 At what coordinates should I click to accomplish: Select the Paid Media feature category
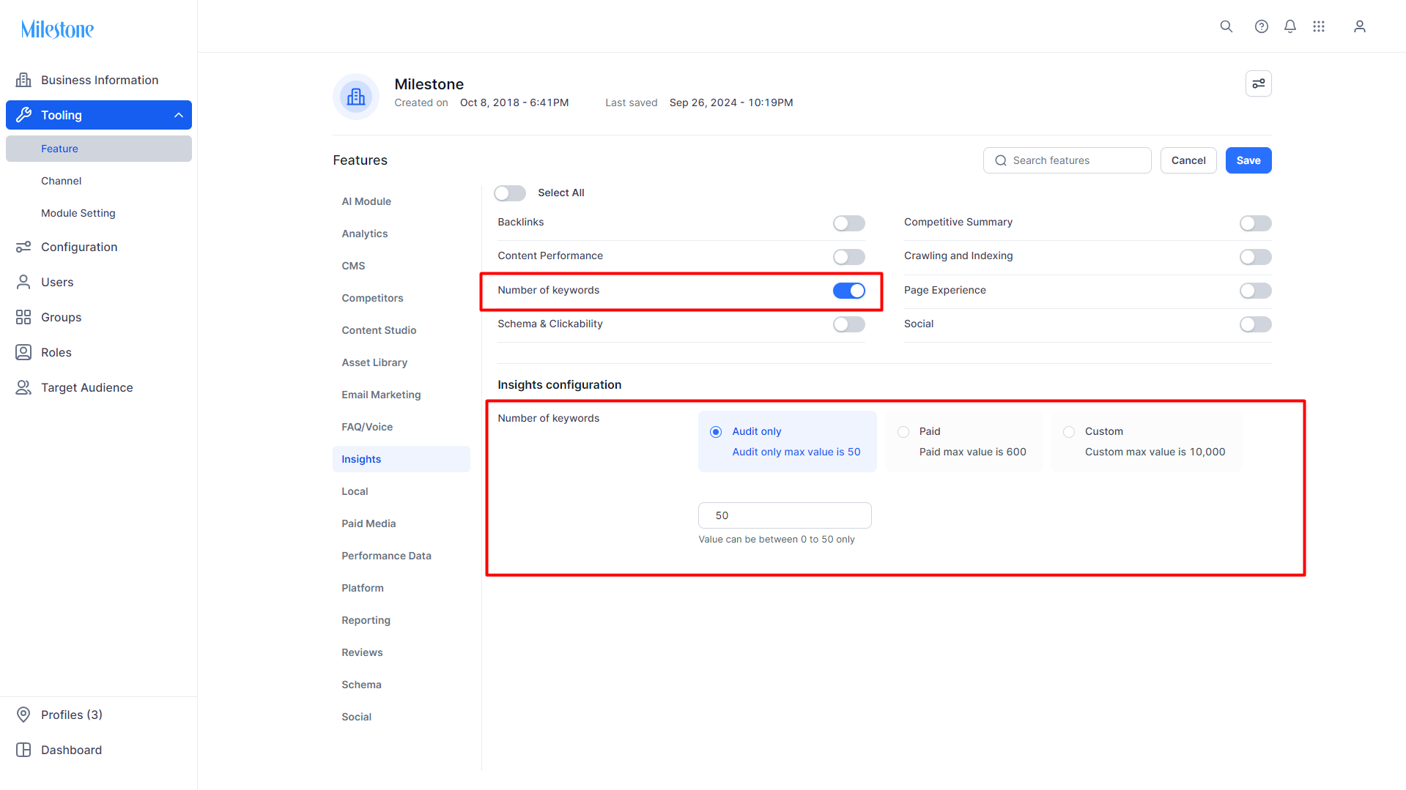point(402,523)
